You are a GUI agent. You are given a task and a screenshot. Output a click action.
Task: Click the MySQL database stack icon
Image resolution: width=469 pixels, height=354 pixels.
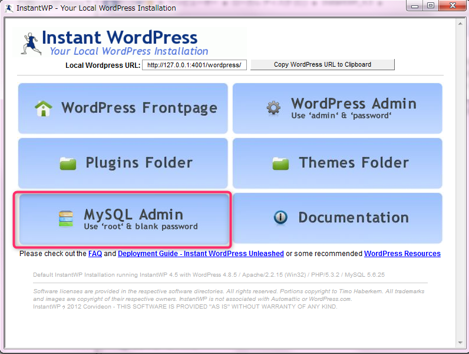click(x=65, y=219)
